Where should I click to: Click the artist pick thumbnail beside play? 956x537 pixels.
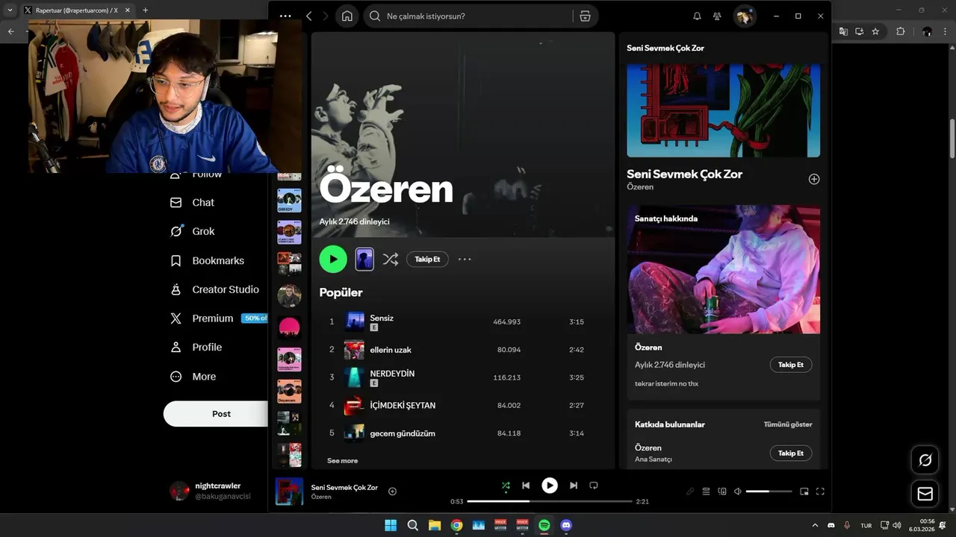pos(364,259)
